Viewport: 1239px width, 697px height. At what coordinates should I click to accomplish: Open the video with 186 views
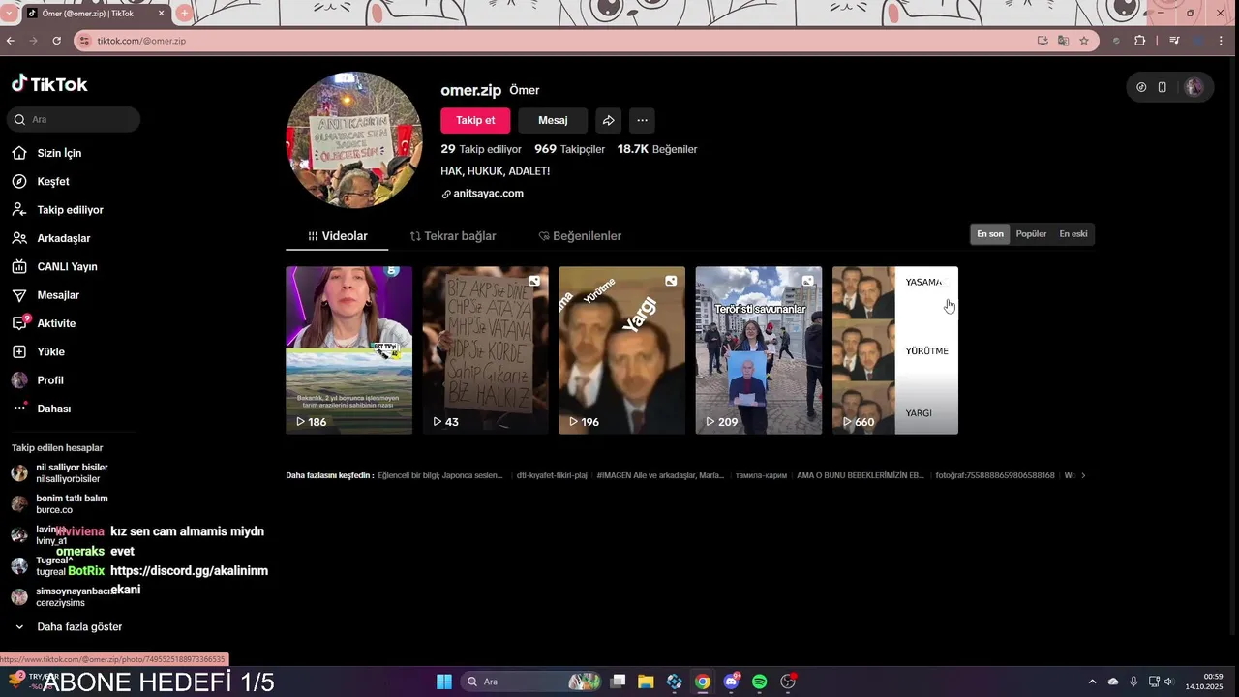click(x=348, y=350)
